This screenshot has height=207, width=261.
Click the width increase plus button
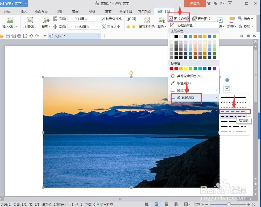(97, 27)
